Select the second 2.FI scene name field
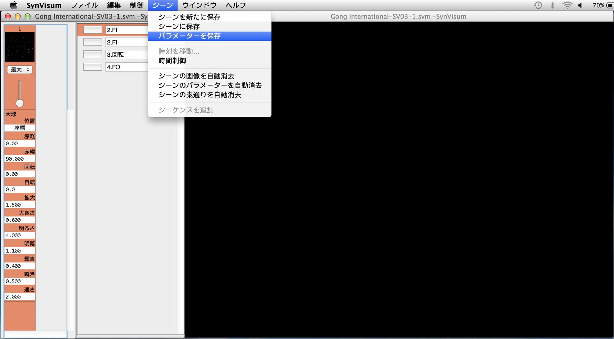The width and height of the screenshot is (614, 339). (x=127, y=42)
